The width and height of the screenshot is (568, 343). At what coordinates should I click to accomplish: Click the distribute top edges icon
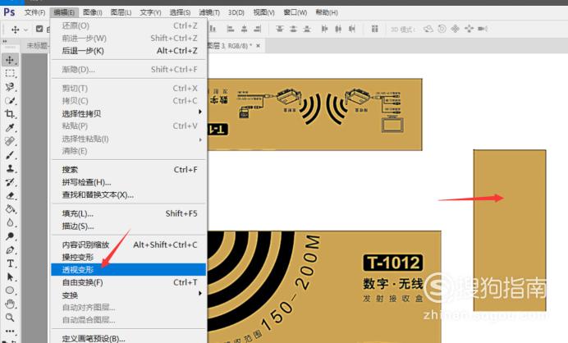(279, 29)
